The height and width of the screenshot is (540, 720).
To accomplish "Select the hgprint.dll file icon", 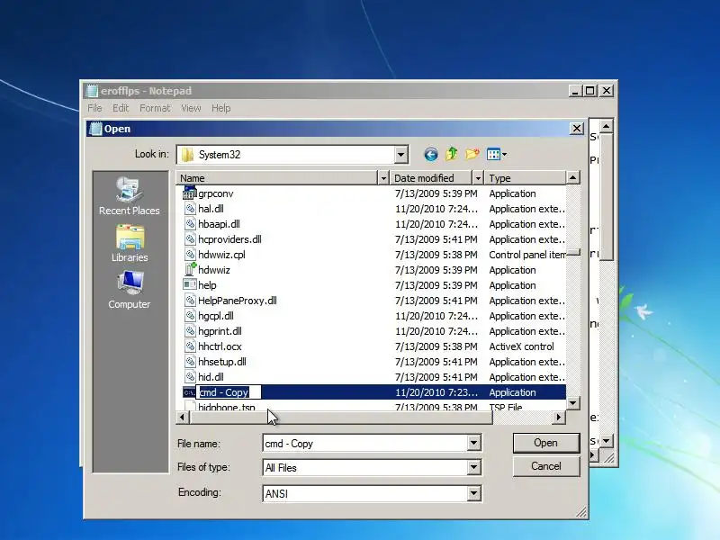I will (x=190, y=331).
